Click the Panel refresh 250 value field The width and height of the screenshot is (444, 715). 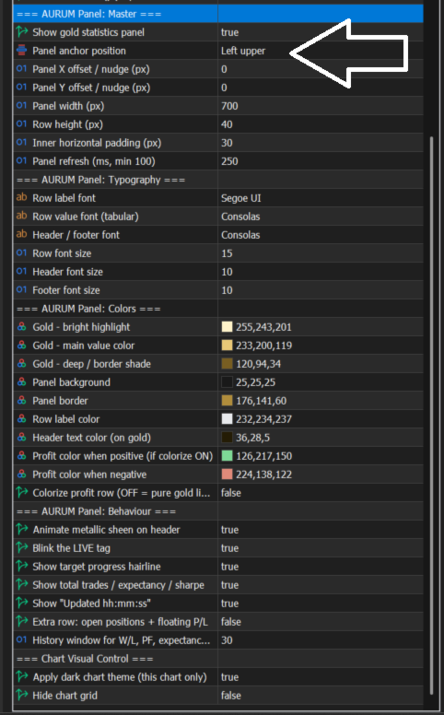pos(321,161)
